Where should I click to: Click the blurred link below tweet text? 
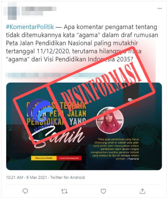55,75
